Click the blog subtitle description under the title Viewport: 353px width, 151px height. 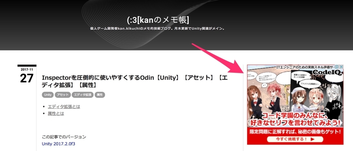158,29
